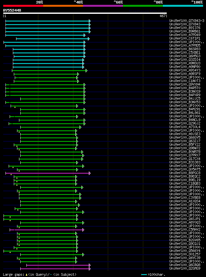Select the UniRef100_B3S383 label
Viewport: 206px width, 277px height.
(x=185, y=162)
